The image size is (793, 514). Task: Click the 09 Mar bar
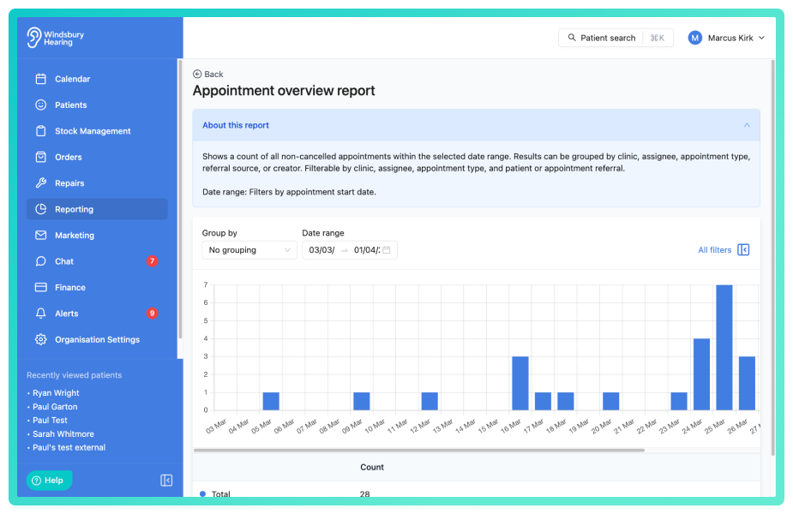coord(362,401)
